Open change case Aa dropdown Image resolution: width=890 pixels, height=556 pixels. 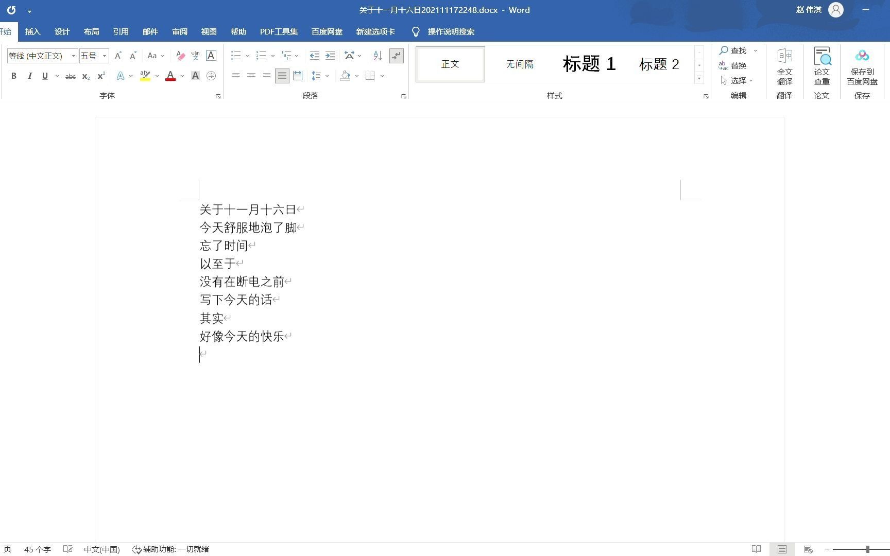pyautogui.click(x=156, y=56)
